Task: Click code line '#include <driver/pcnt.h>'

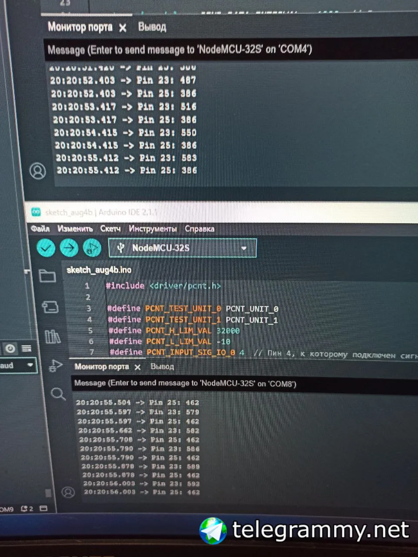Action: pos(163,286)
